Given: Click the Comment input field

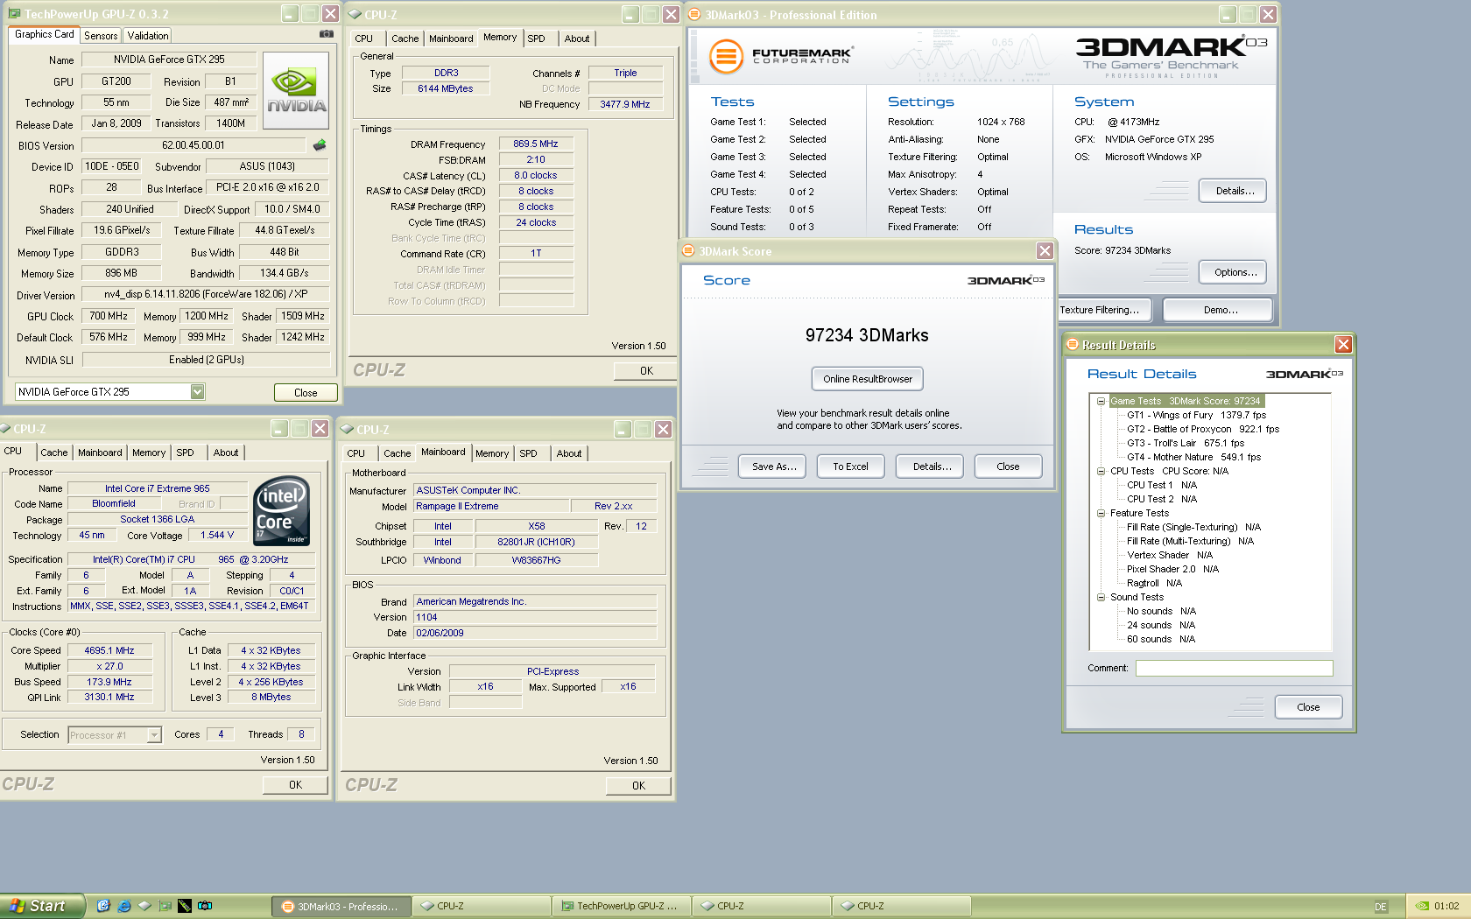Looking at the screenshot, I should tap(1234, 668).
